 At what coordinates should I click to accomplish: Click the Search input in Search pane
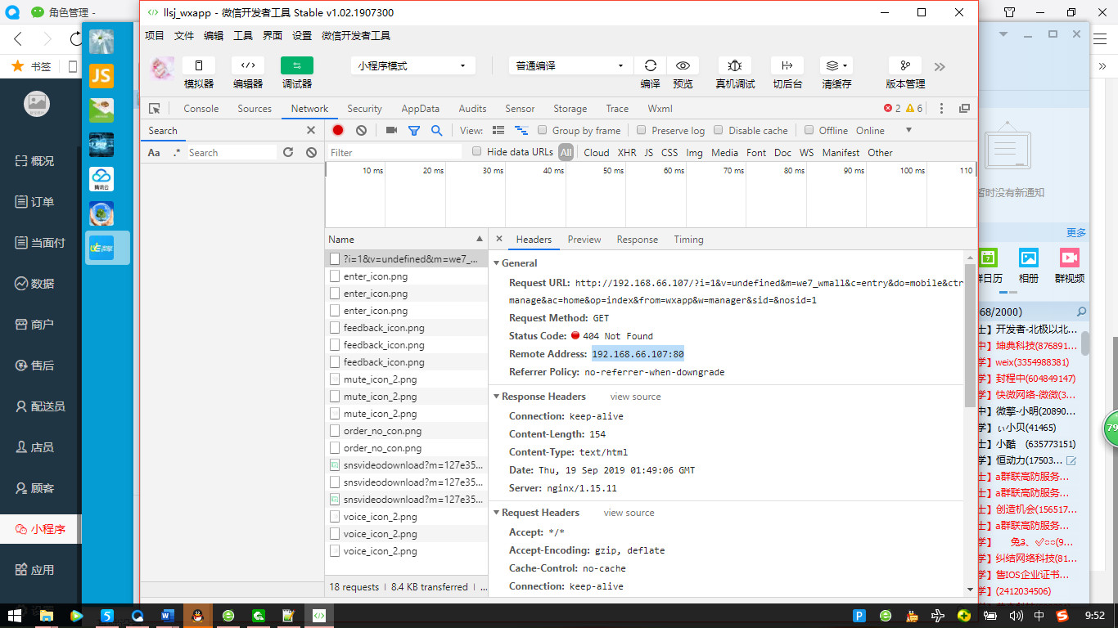[232, 153]
